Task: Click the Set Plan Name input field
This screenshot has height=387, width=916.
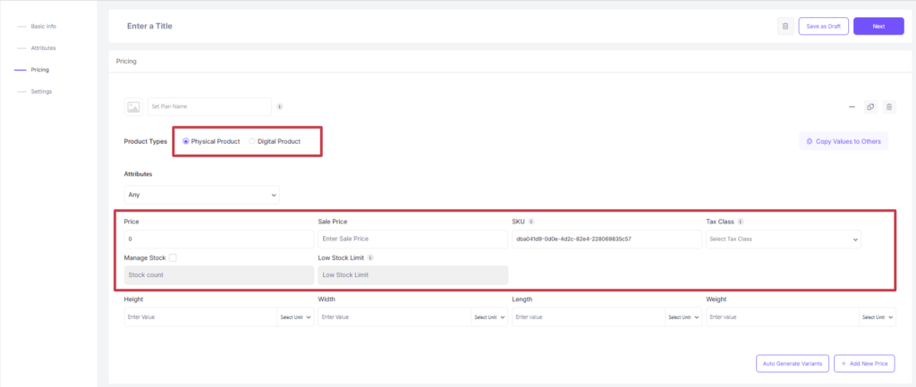Action: click(209, 107)
